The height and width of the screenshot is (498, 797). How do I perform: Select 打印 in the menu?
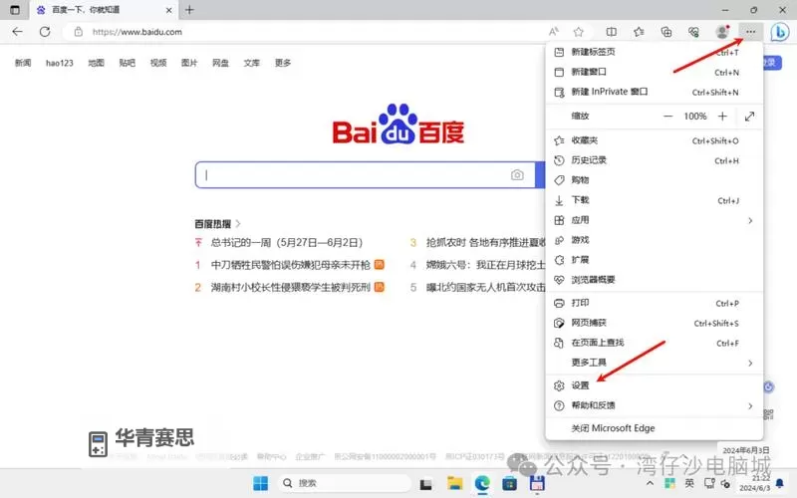(654, 304)
